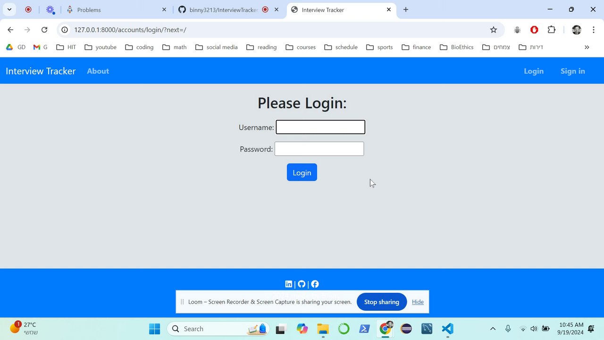Focus the Password input field
The width and height of the screenshot is (604, 340).
click(x=319, y=149)
